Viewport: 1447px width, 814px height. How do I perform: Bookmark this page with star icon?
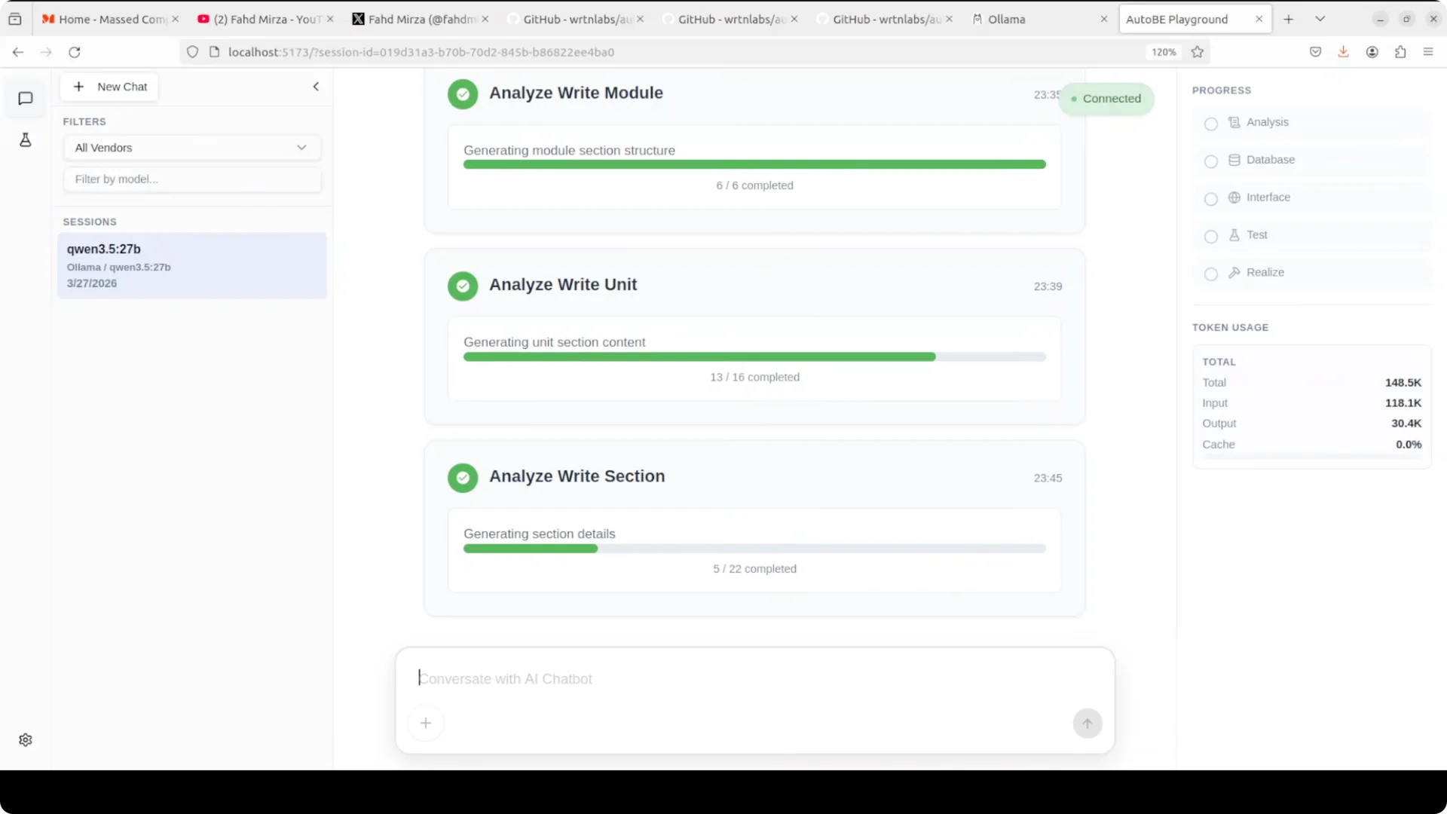coord(1198,52)
